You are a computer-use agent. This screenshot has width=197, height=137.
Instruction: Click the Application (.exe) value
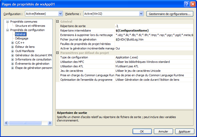(154, 57)
